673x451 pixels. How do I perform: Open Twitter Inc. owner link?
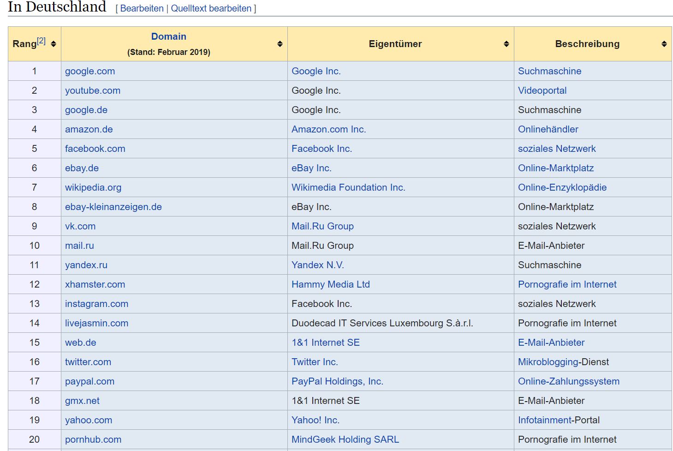click(315, 362)
